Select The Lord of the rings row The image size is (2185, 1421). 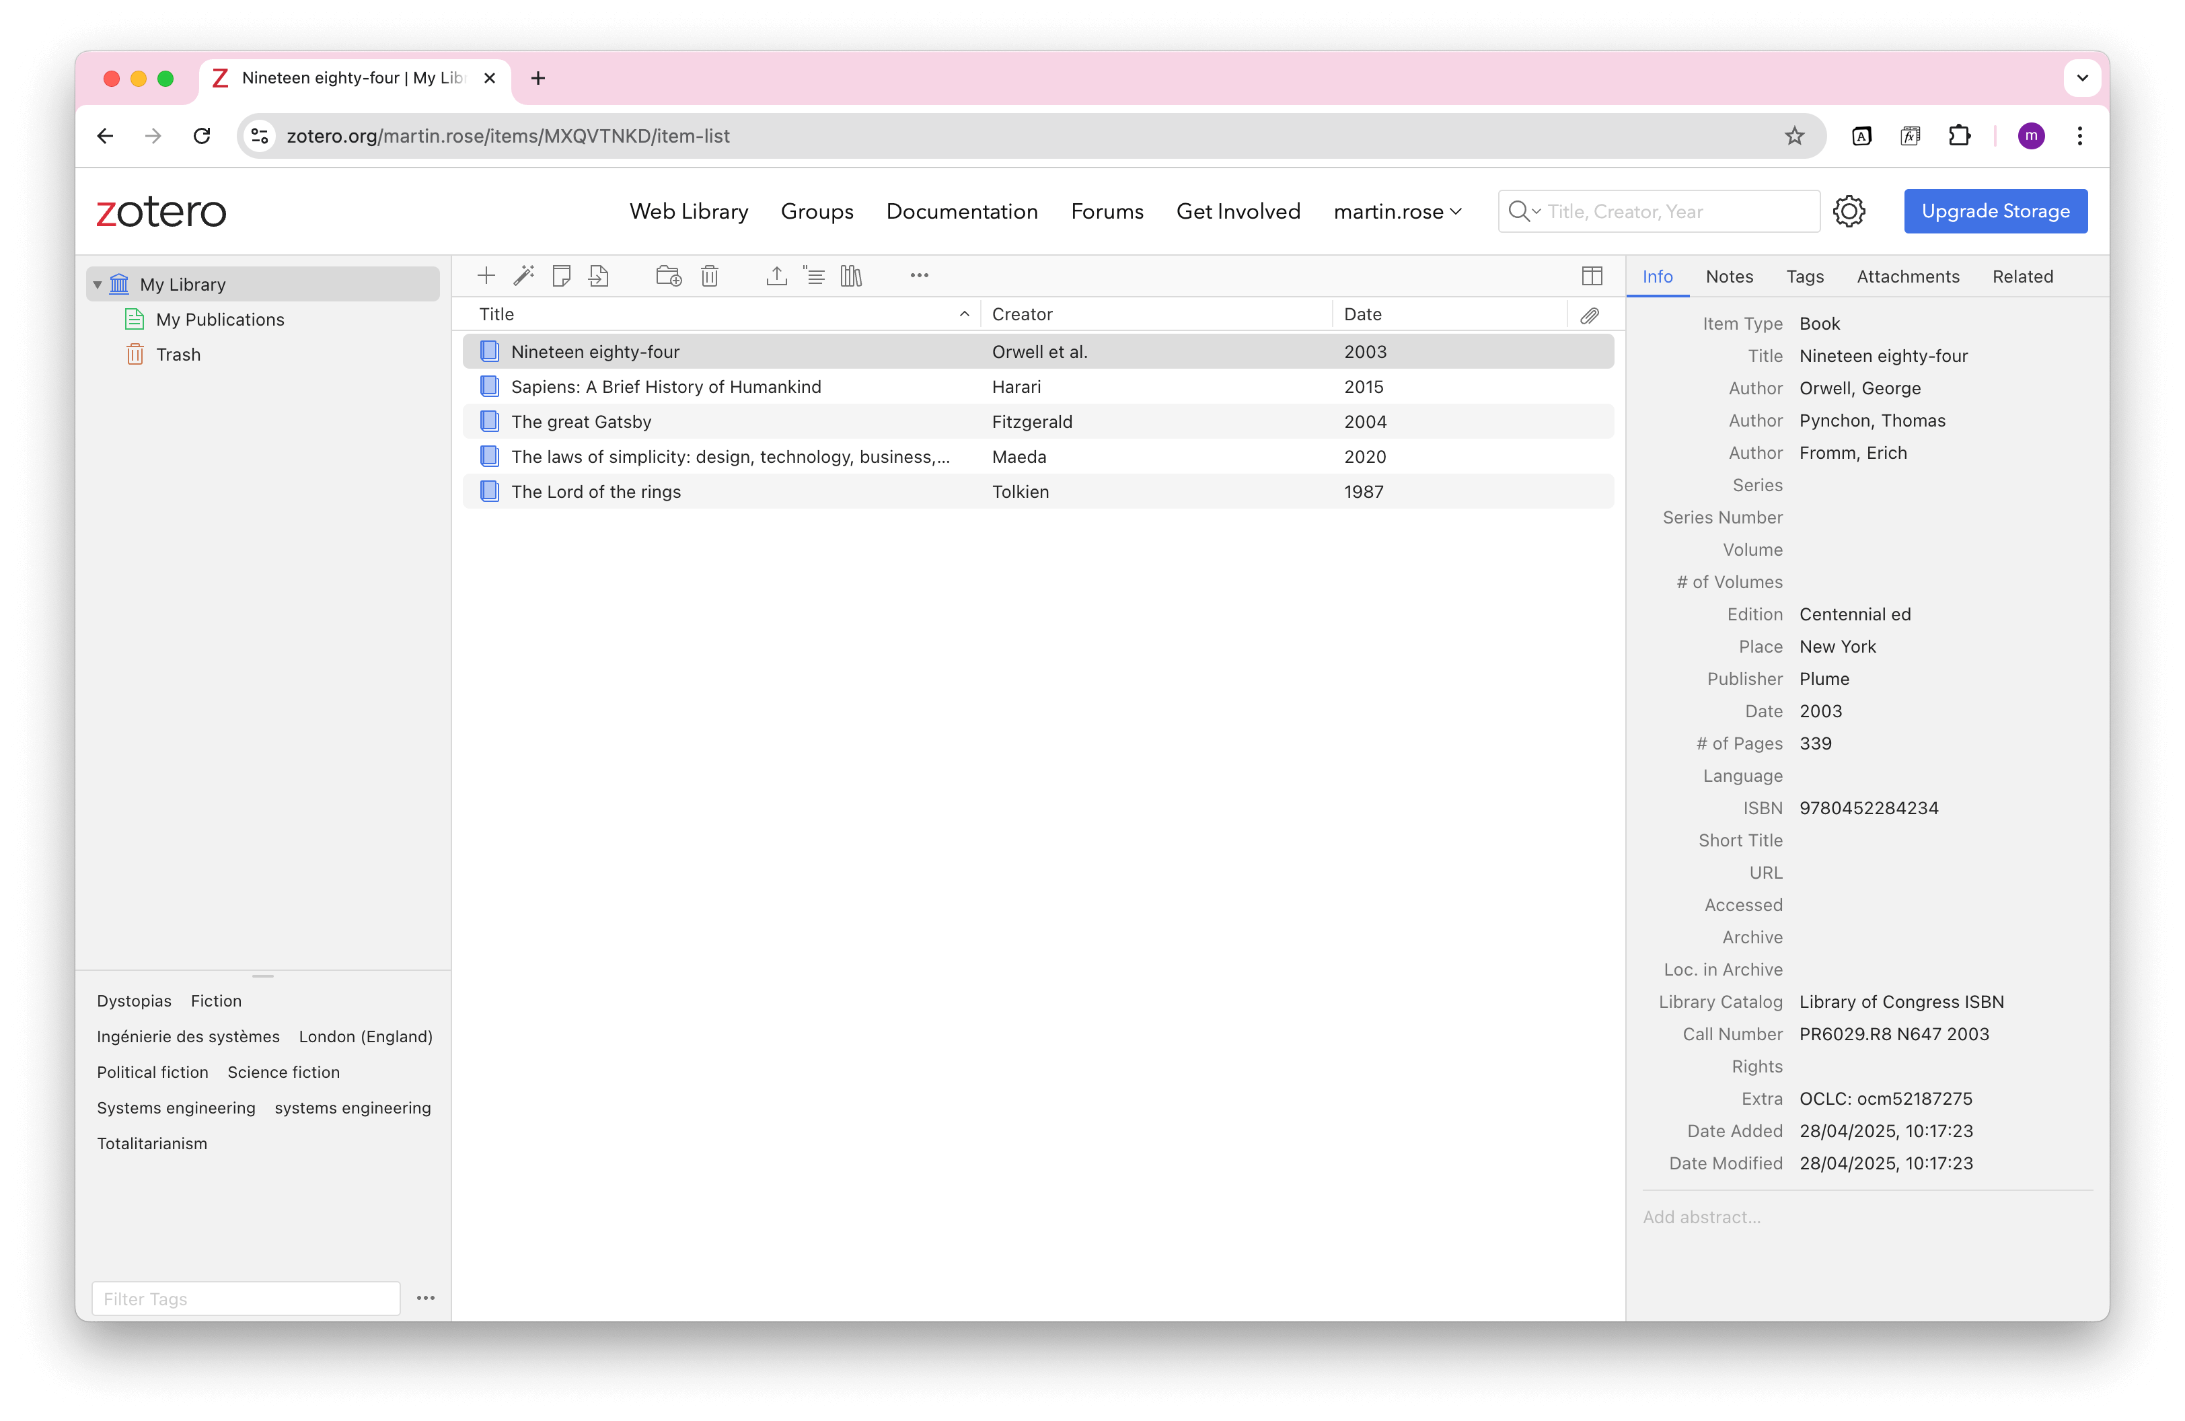(x=1038, y=491)
